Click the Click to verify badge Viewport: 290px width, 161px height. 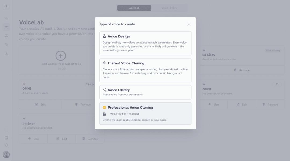[273, 51]
